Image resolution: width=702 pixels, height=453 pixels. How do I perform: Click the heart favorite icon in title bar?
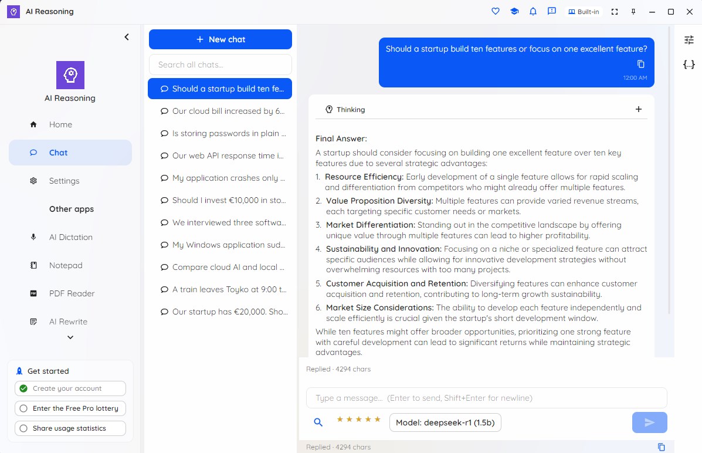[x=495, y=12]
